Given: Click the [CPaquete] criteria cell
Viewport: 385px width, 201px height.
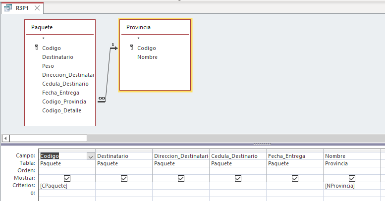Looking at the screenshot, I should point(67,186).
